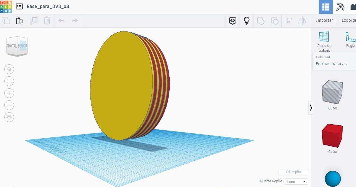Toggle the notes visibility eye icon
Viewport: 356px width, 188px height.
[x=233, y=21]
